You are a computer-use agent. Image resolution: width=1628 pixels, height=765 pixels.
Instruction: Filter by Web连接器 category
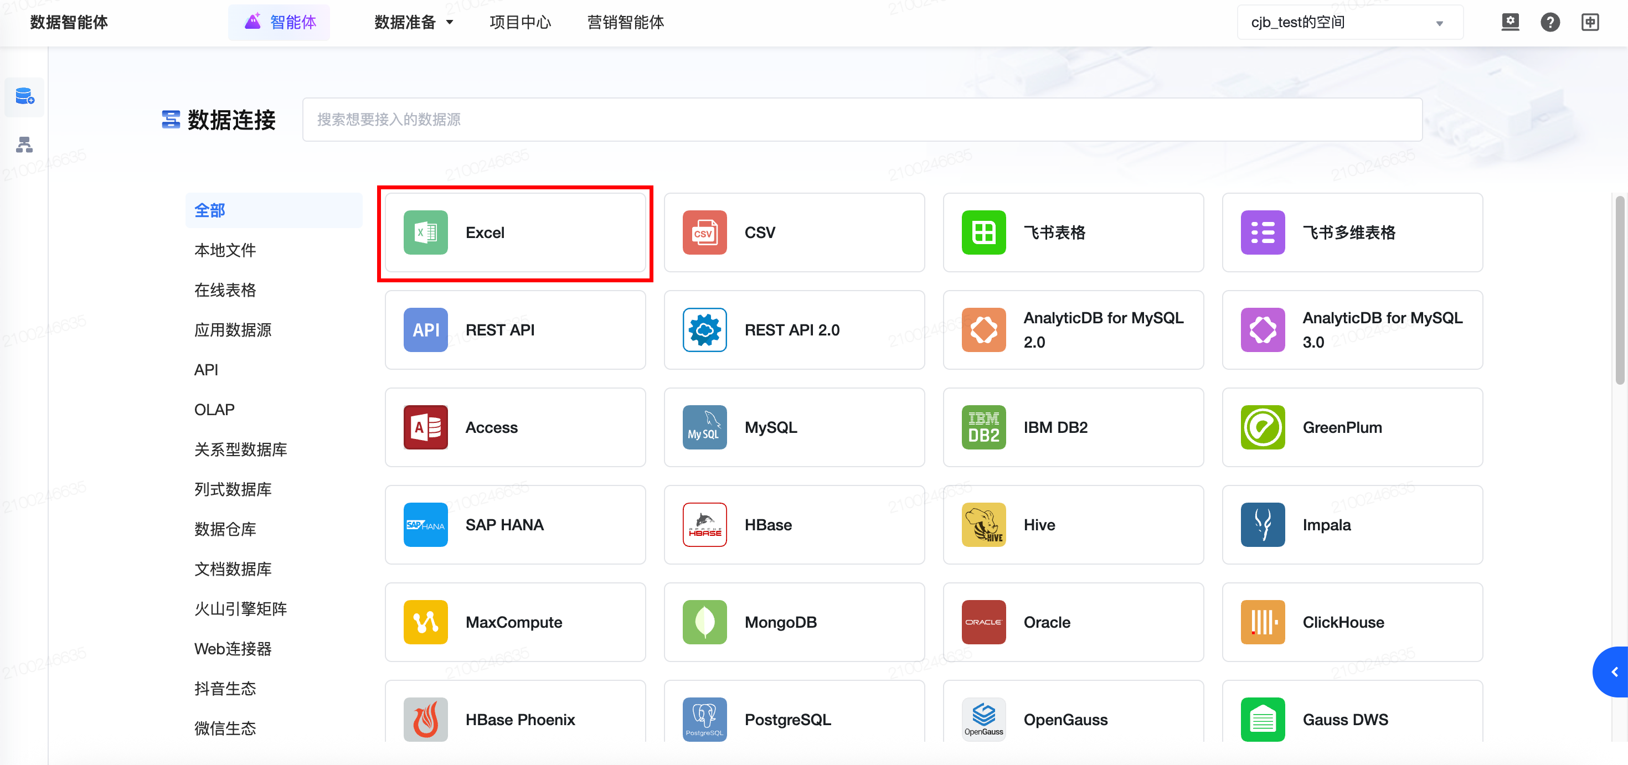coord(233,648)
